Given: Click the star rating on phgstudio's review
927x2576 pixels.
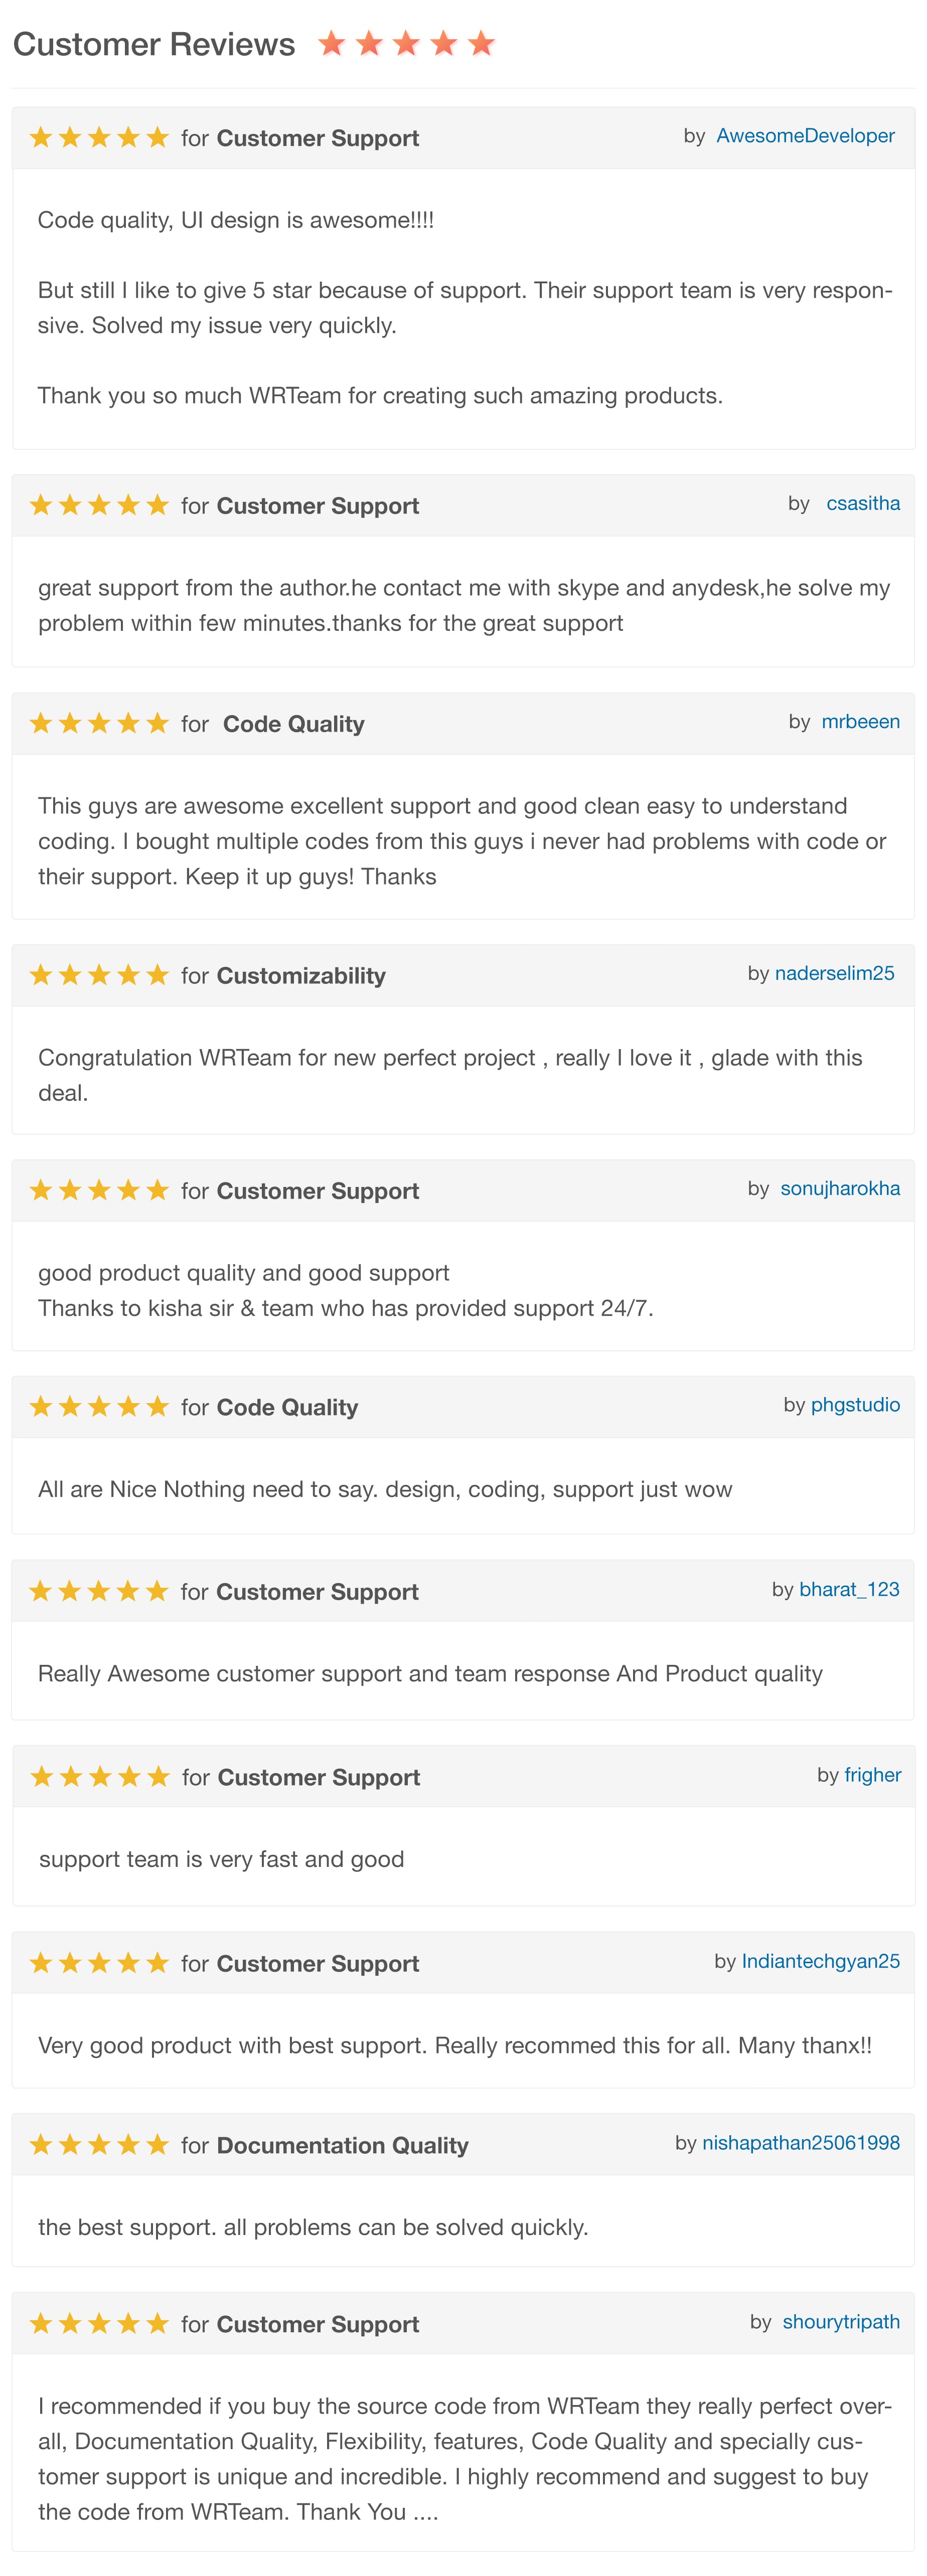Looking at the screenshot, I should 99,1407.
